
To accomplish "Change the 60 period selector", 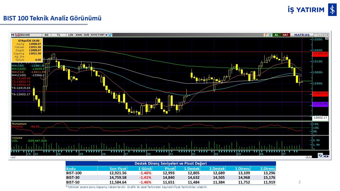I will 46,35.
